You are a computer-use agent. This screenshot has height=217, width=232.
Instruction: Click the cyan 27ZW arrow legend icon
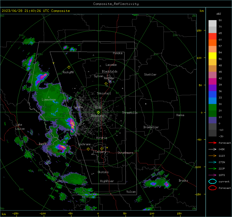point(212,162)
